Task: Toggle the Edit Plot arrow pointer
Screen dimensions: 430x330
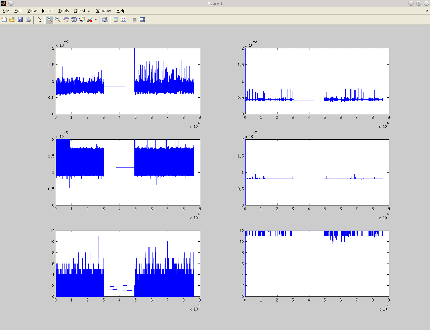Action: tap(39, 20)
